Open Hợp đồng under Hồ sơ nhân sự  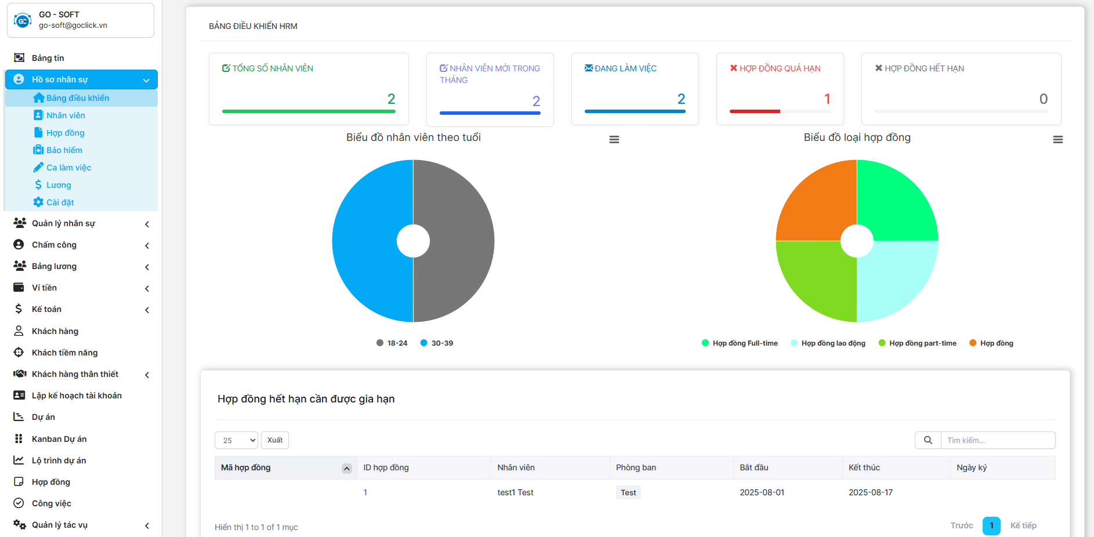(x=66, y=133)
